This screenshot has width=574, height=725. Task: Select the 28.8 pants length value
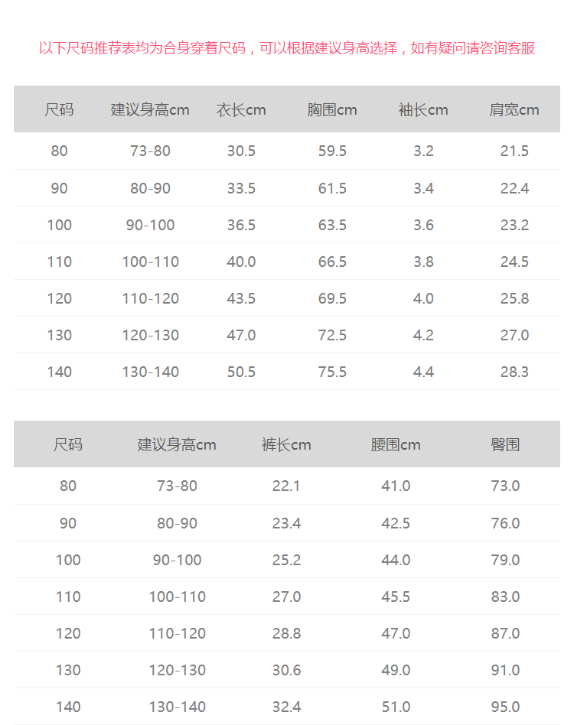pos(286,633)
